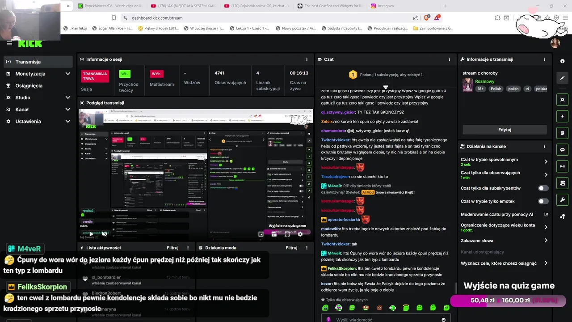Click Edytuj button in stream info

tap(505, 130)
